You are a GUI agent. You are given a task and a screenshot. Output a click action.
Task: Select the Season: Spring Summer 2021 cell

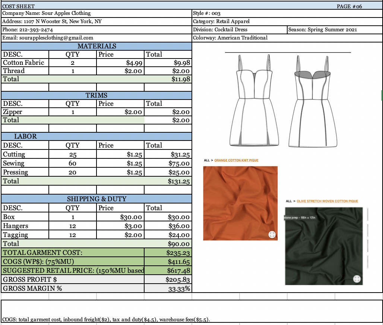335,30
